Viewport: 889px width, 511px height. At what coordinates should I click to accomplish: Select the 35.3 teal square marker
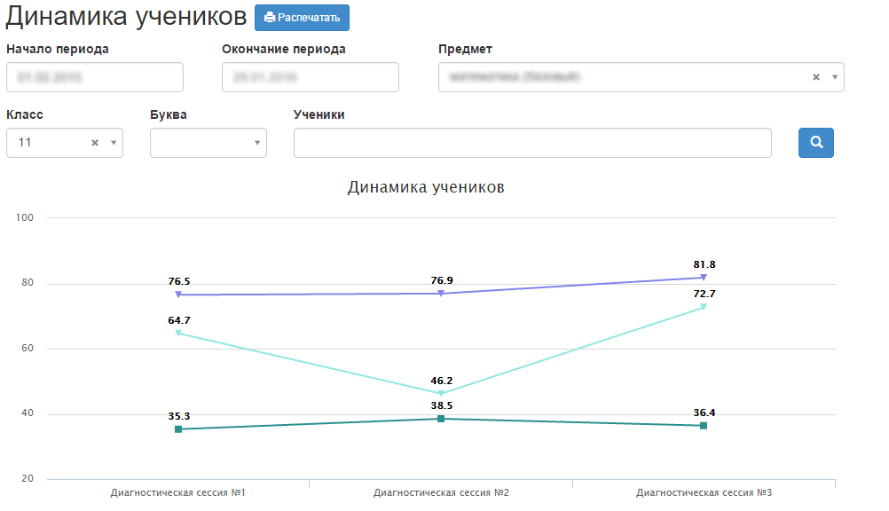pyautogui.click(x=178, y=429)
